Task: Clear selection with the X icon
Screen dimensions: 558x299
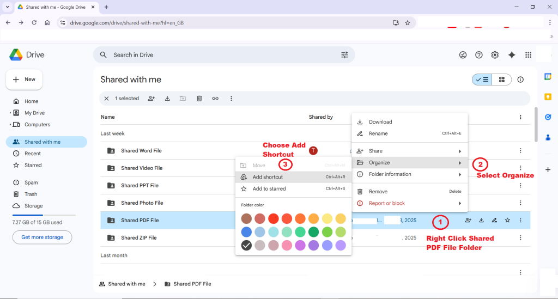Action: click(106, 99)
